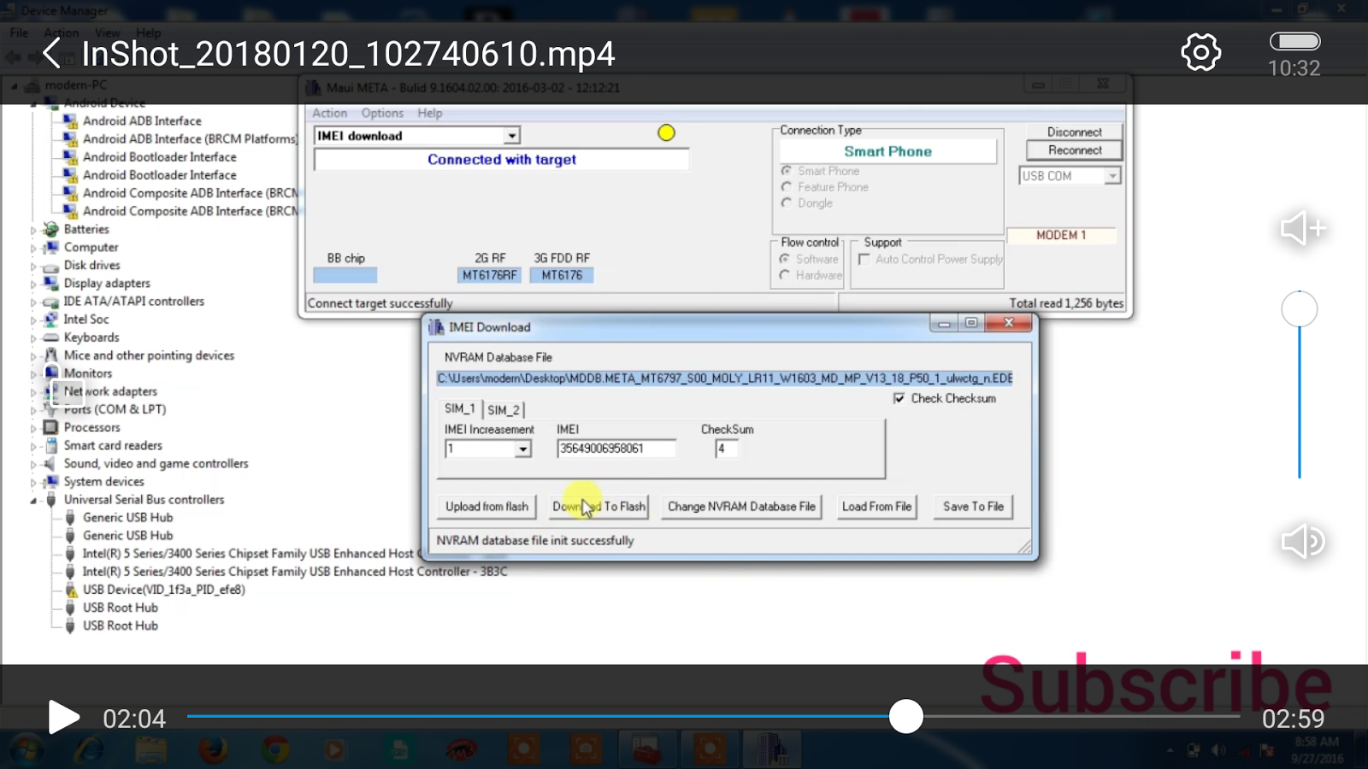This screenshot has width=1368, height=769.
Task: Click the Keyboards category icon
Action: tap(51, 338)
